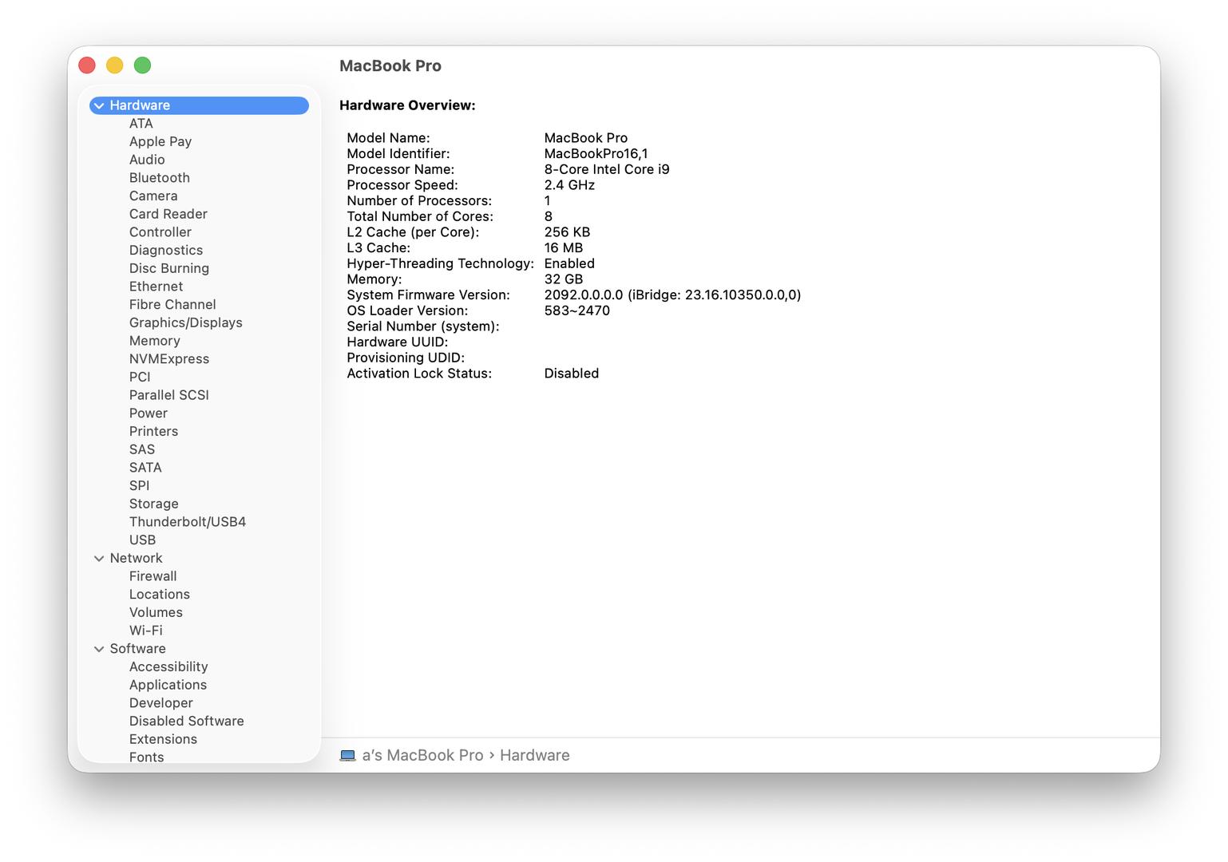
Task: Open the NVMExpress sidebar item
Action: click(168, 359)
